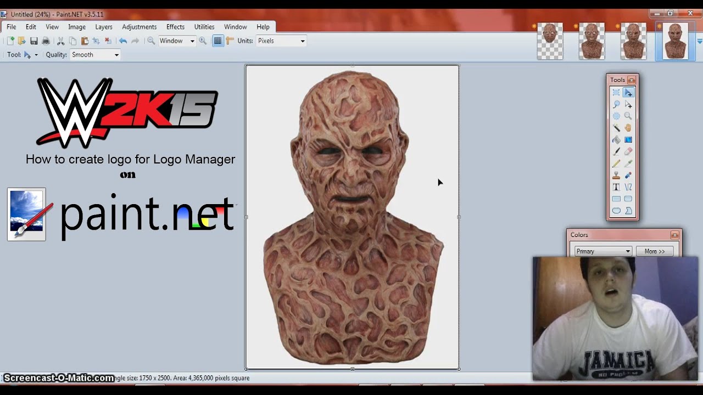Select the Clone Stamp tool
Viewport: 703px width, 395px height.
pos(616,176)
